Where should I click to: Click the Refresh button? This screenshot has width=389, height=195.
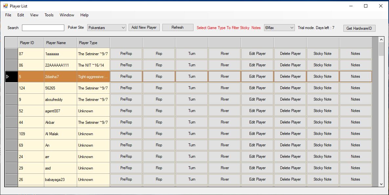(x=178, y=27)
